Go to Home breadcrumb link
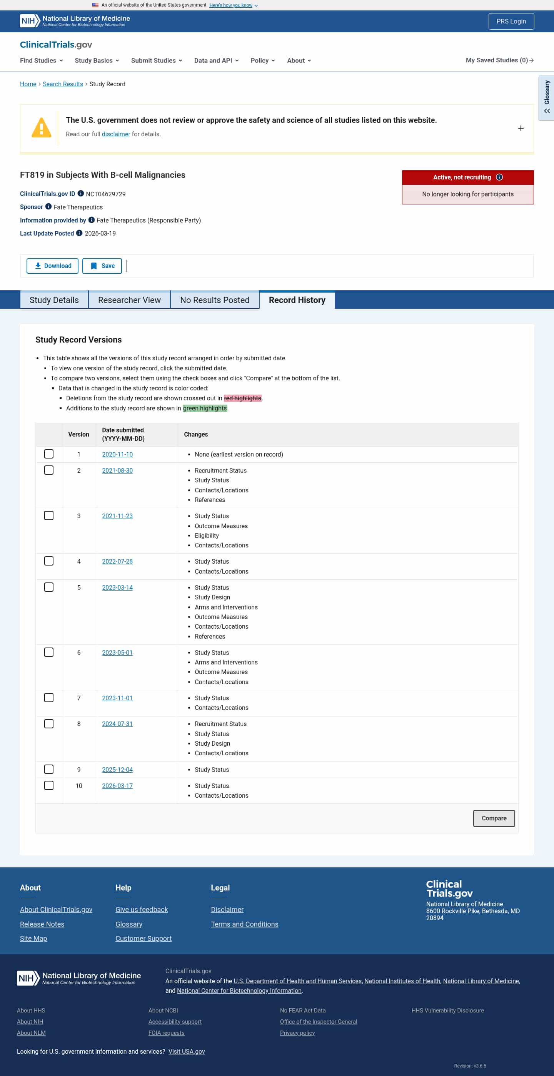The image size is (554, 1076). 28,84
